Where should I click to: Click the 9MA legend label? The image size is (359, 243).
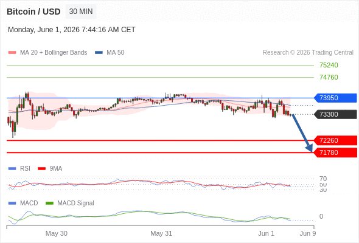[56, 169]
